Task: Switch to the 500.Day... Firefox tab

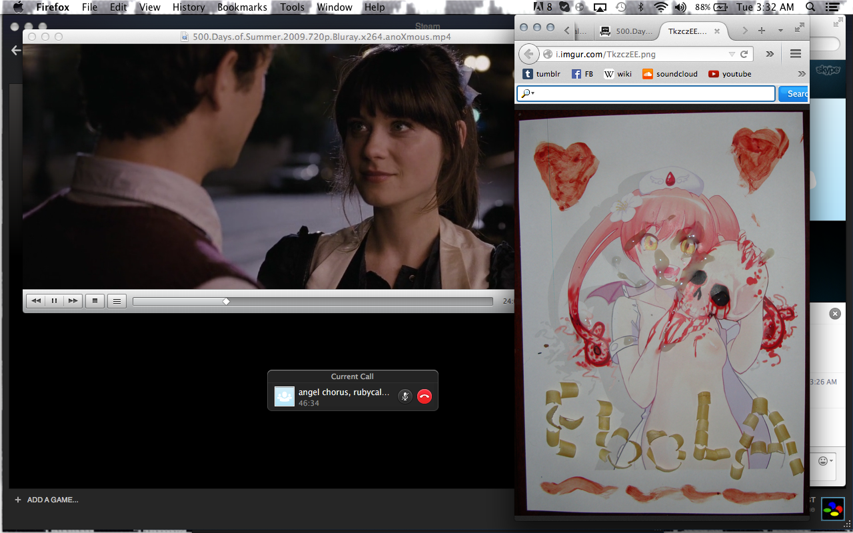Action: [x=627, y=31]
